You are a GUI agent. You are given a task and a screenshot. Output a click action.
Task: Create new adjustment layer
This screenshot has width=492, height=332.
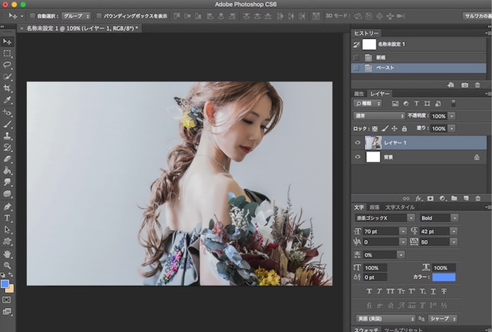[442, 198]
